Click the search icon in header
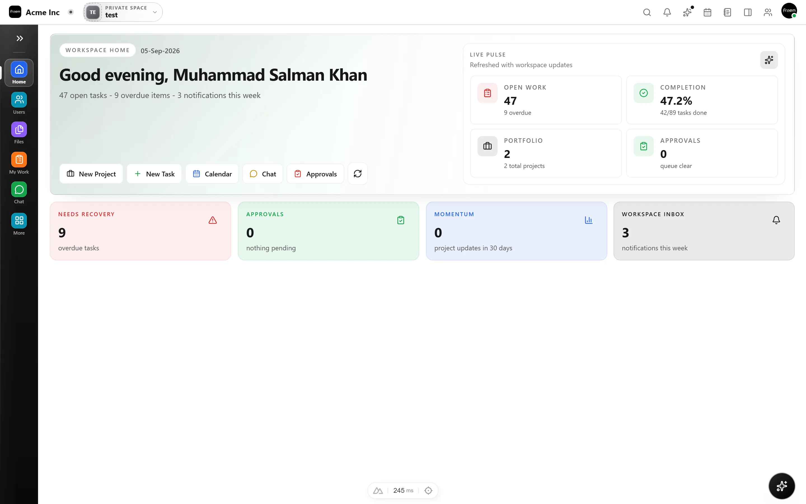The width and height of the screenshot is (806, 504). point(647,12)
